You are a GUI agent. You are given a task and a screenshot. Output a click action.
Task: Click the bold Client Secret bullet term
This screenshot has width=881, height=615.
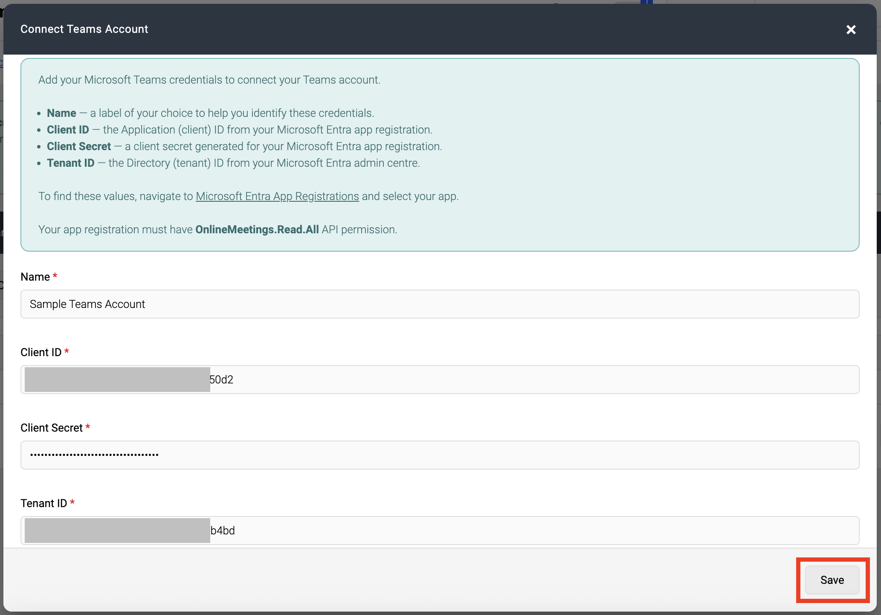79,146
